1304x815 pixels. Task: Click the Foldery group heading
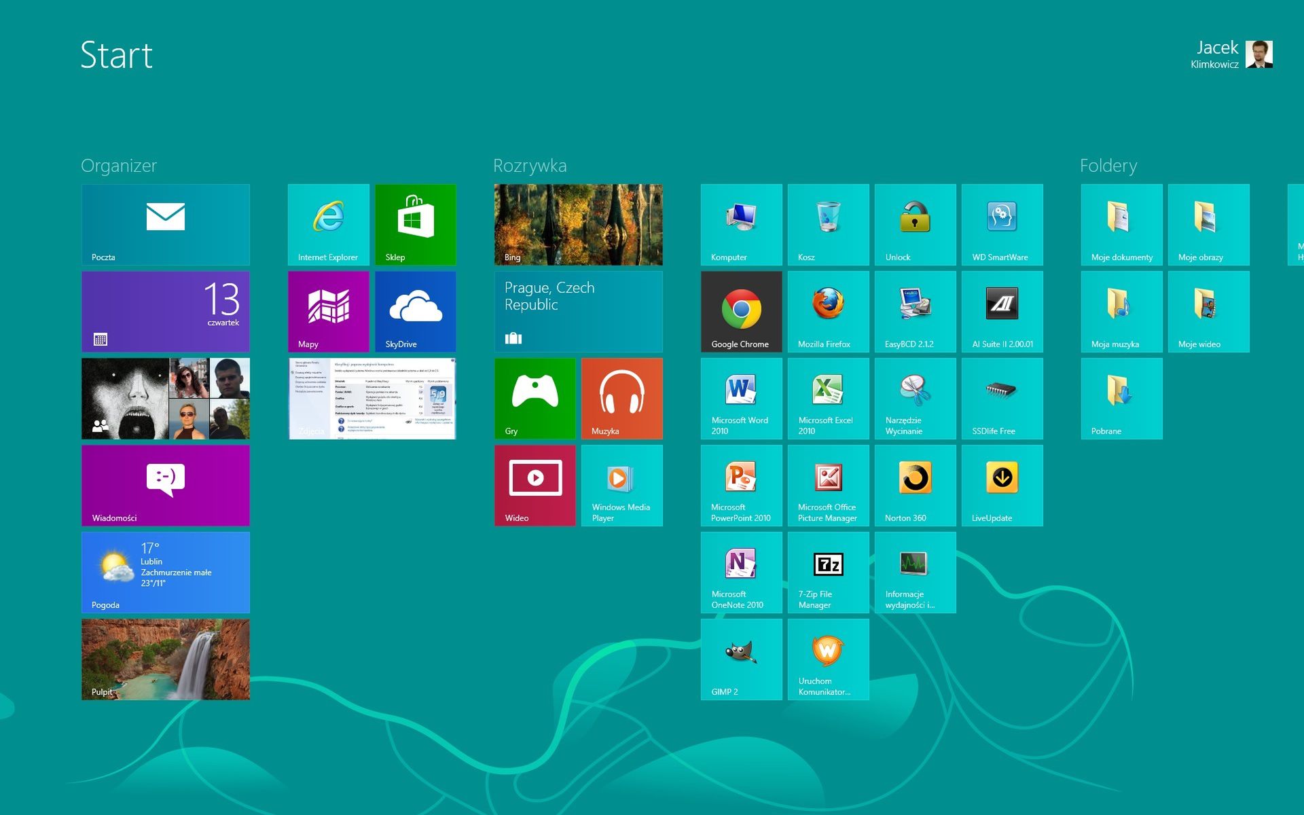tap(1108, 166)
